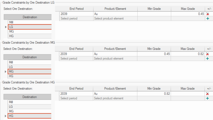Click Max Grade column header in LG panel
213x120 pixels.
(x=188, y=9)
